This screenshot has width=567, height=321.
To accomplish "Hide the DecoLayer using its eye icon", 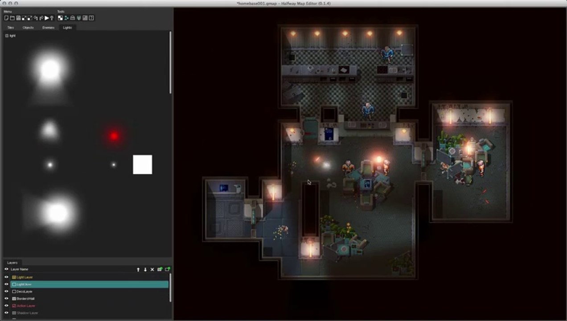I will tap(6, 292).
